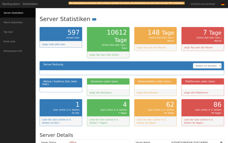Follow the zeige Top User des Monats link

coord(151,48)
